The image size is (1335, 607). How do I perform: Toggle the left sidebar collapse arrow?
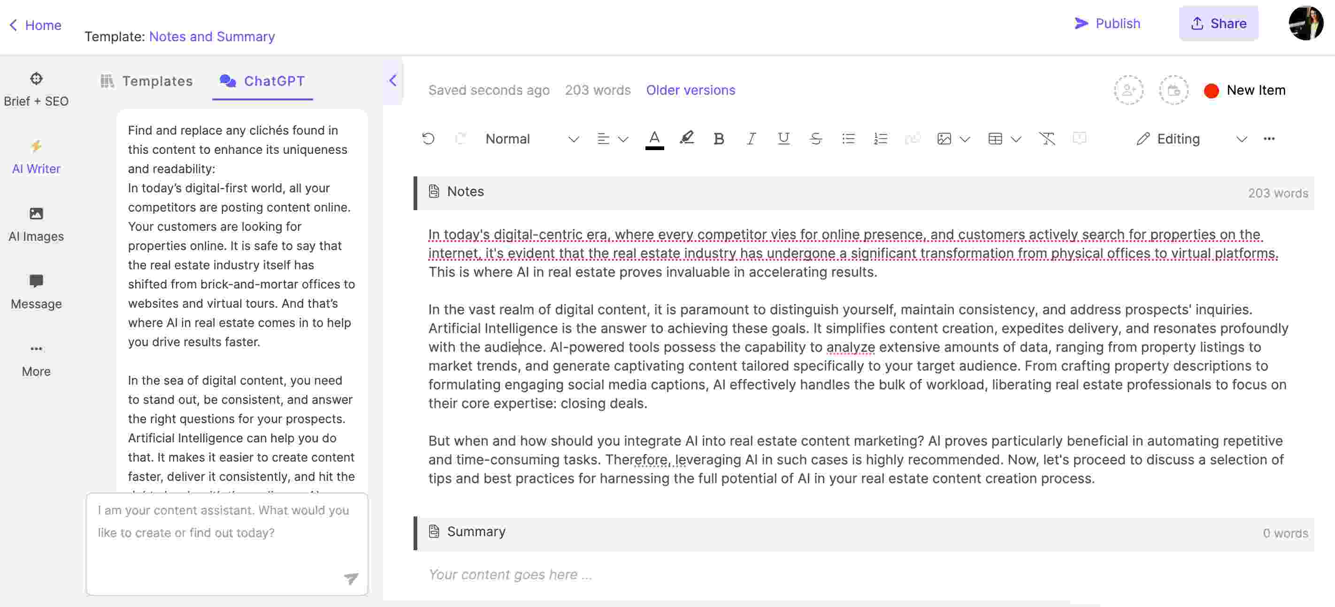(392, 79)
